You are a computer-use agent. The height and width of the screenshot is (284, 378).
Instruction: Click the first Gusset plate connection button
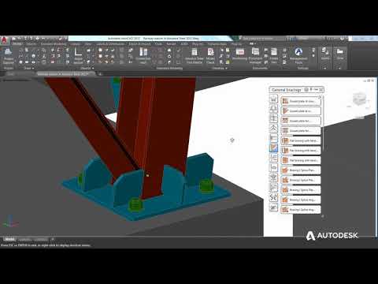point(301,101)
